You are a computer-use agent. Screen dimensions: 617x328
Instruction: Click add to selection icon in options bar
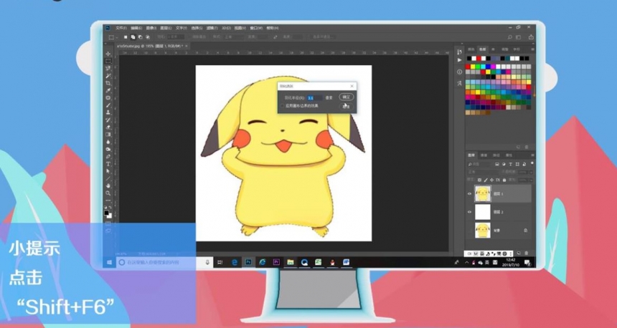tap(133, 37)
